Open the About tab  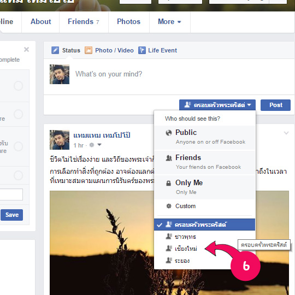point(40,22)
